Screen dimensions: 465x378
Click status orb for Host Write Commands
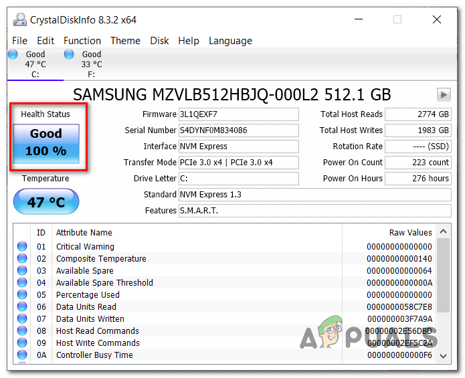pos(22,343)
